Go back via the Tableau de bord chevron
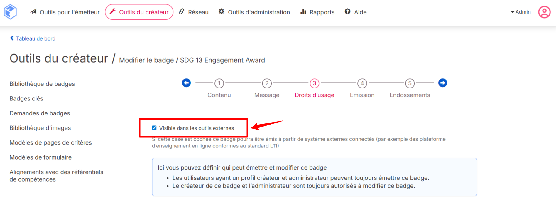Viewport: 556px width, 203px height. click(x=12, y=38)
